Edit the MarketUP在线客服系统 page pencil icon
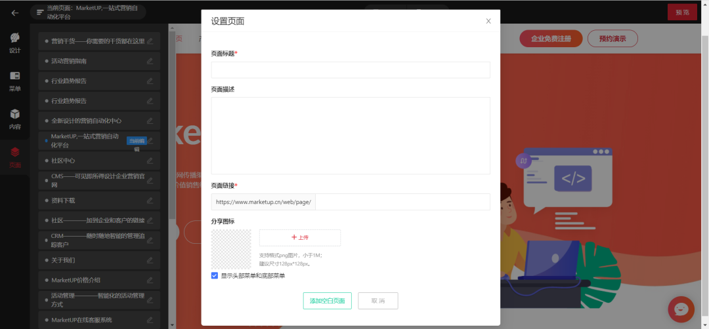Viewport: 709px width, 329px height. click(x=150, y=320)
